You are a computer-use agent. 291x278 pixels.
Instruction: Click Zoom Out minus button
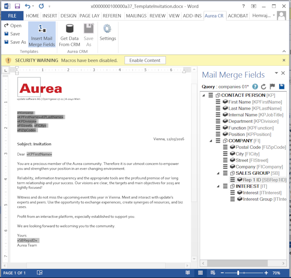pyautogui.click(x=222, y=273)
